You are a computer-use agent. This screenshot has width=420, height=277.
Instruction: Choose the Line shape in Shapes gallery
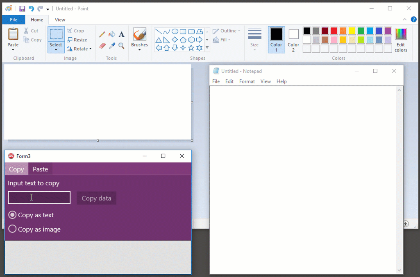[x=158, y=32]
